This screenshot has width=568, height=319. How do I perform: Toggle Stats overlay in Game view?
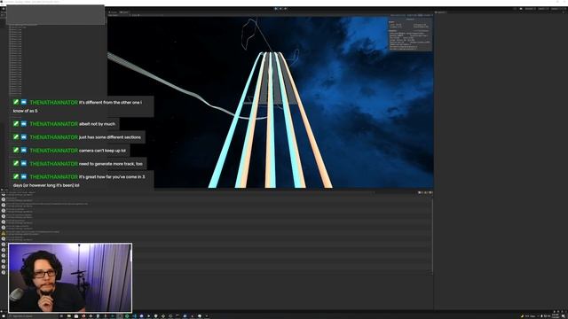point(421,15)
